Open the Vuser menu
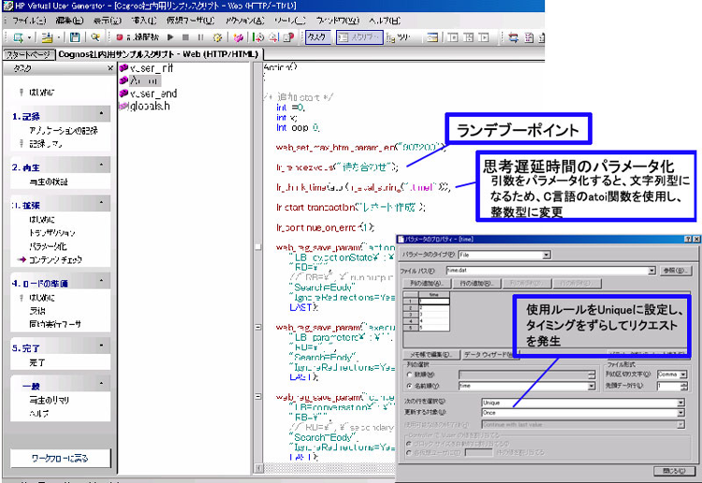This screenshot has height=483, width=702. (190, 21)
